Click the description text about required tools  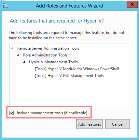66,35
